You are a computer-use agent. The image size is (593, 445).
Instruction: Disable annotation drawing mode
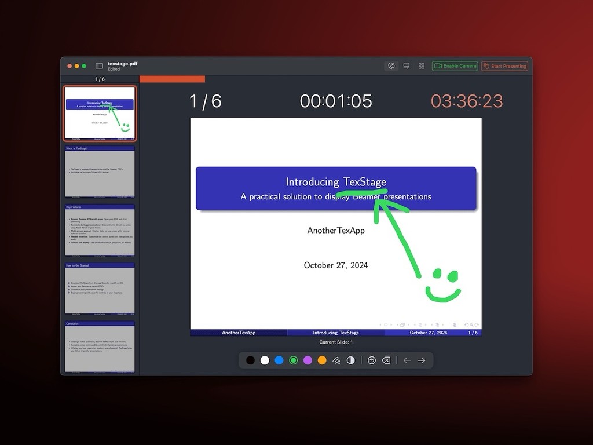pyautogui.click(x=391, y=65)
